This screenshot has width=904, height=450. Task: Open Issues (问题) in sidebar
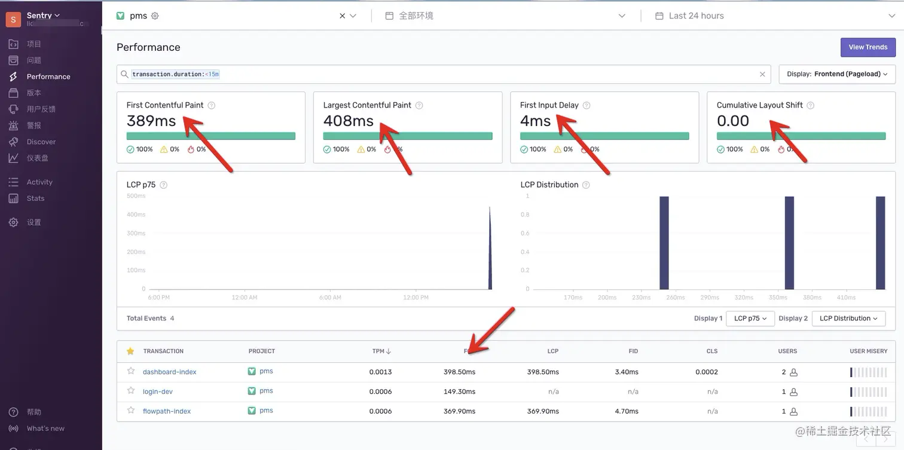34,60
